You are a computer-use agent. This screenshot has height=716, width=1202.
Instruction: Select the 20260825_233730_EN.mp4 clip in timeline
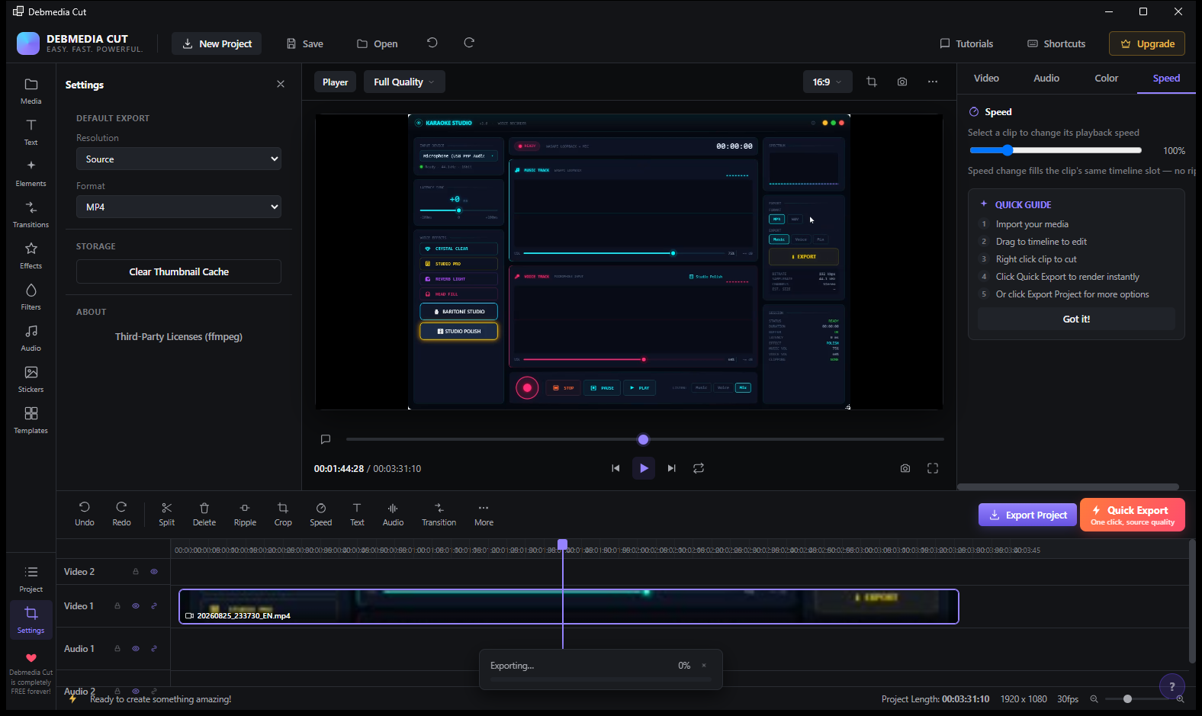pos(569,606)
